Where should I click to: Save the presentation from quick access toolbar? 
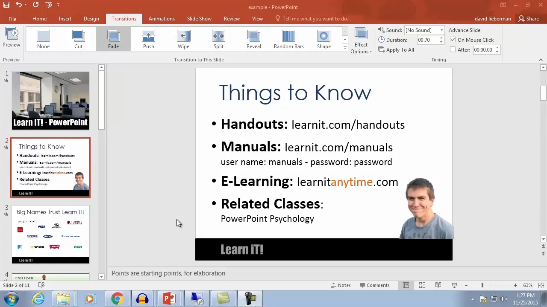tap(6, 5)
